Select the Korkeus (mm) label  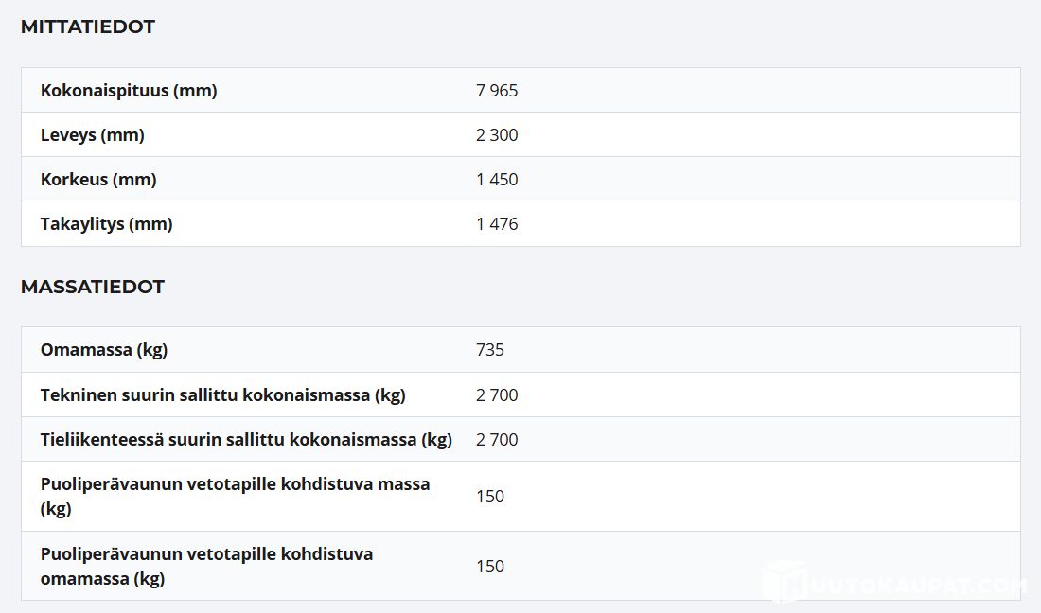98,180
